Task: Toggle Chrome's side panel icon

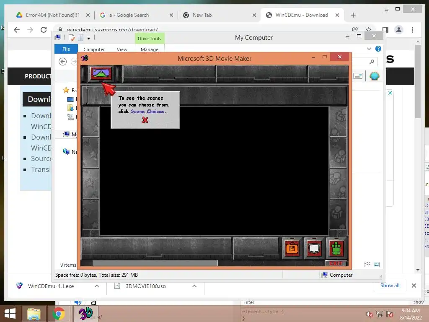Action: [x=385, y=30]
